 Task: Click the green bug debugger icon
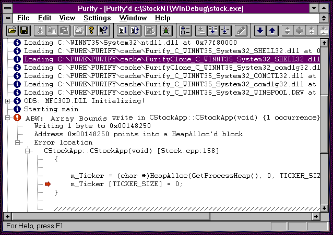[166, 31]
